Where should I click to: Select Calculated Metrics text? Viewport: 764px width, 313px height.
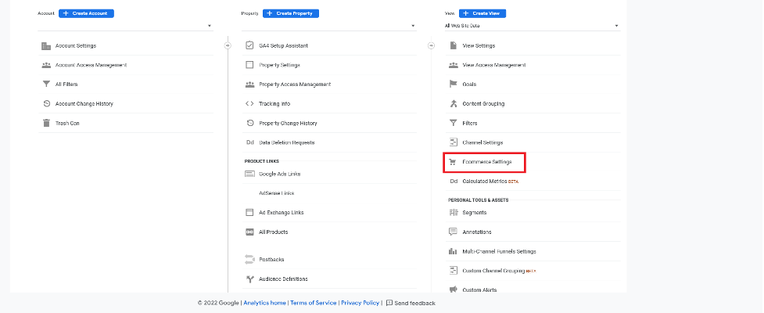tap(485, 182)
